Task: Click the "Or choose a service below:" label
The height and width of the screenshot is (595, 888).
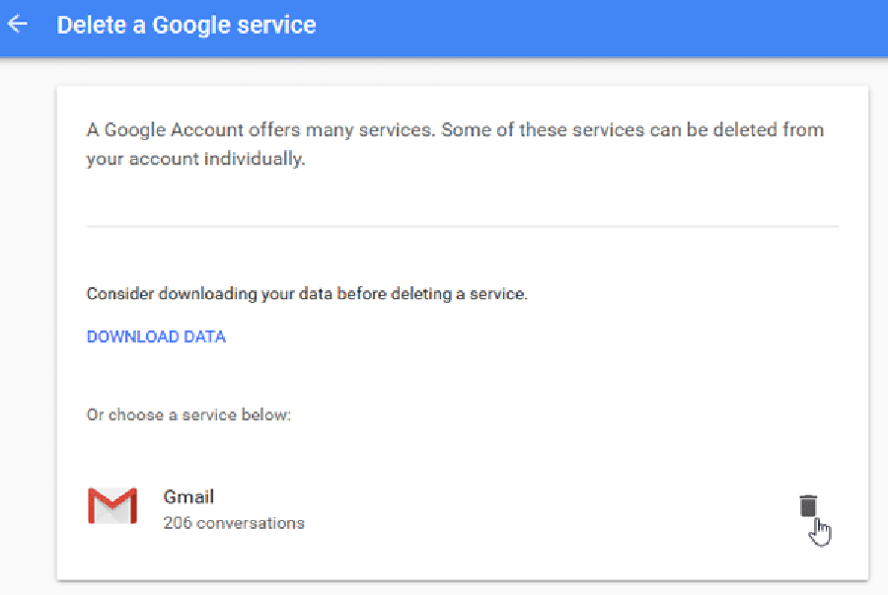Action: pos(188,414)
